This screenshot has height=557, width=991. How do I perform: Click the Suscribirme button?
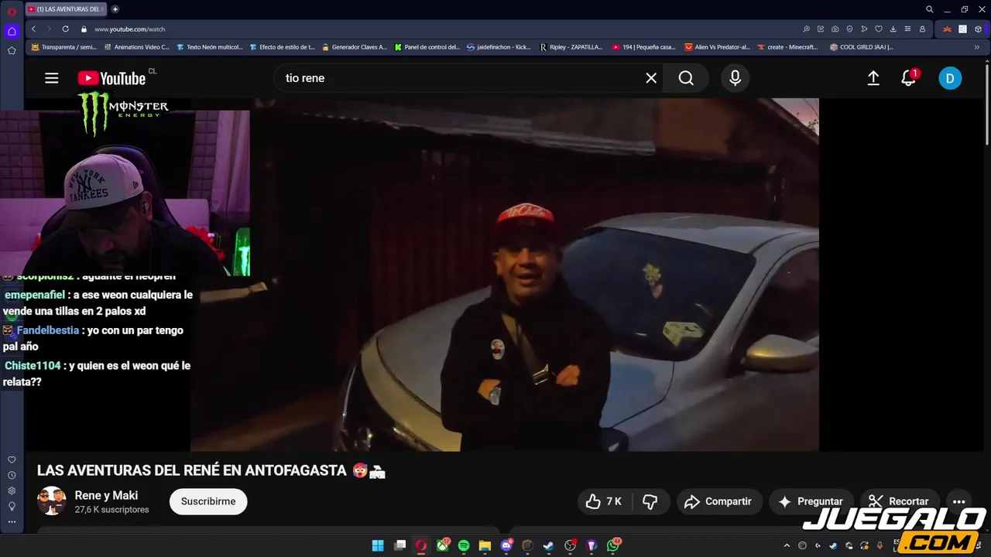coord(208,501)
